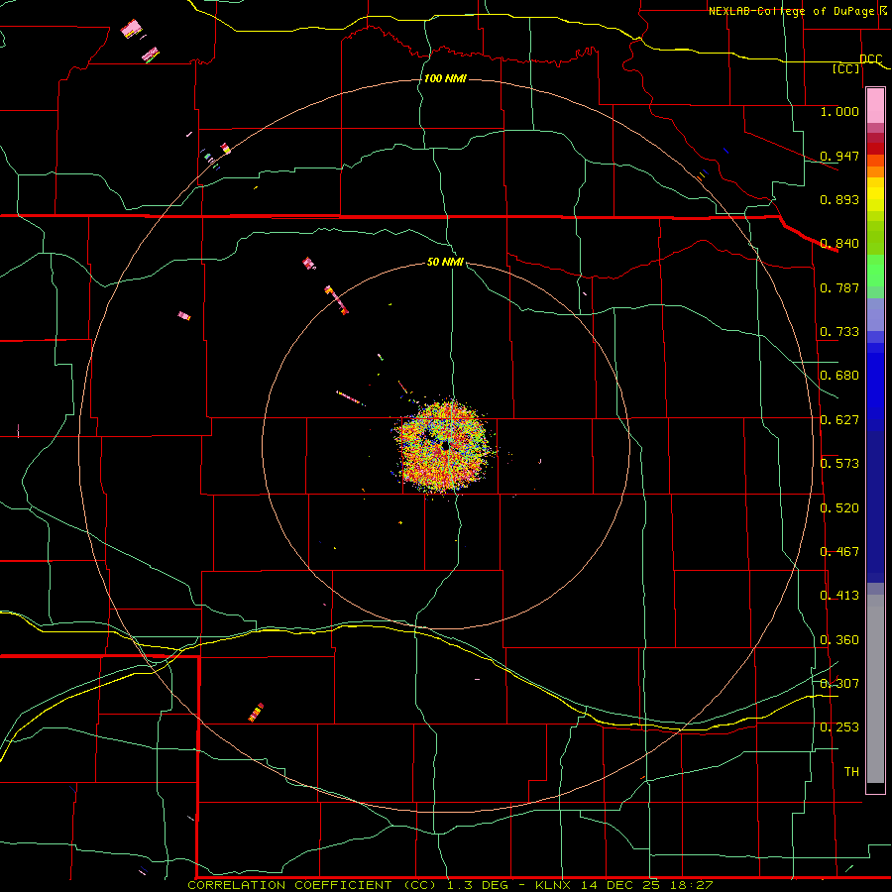Click the 0.573 value on the color scale
The width and height of the screenshot is (892, 892).
point(839,464)
